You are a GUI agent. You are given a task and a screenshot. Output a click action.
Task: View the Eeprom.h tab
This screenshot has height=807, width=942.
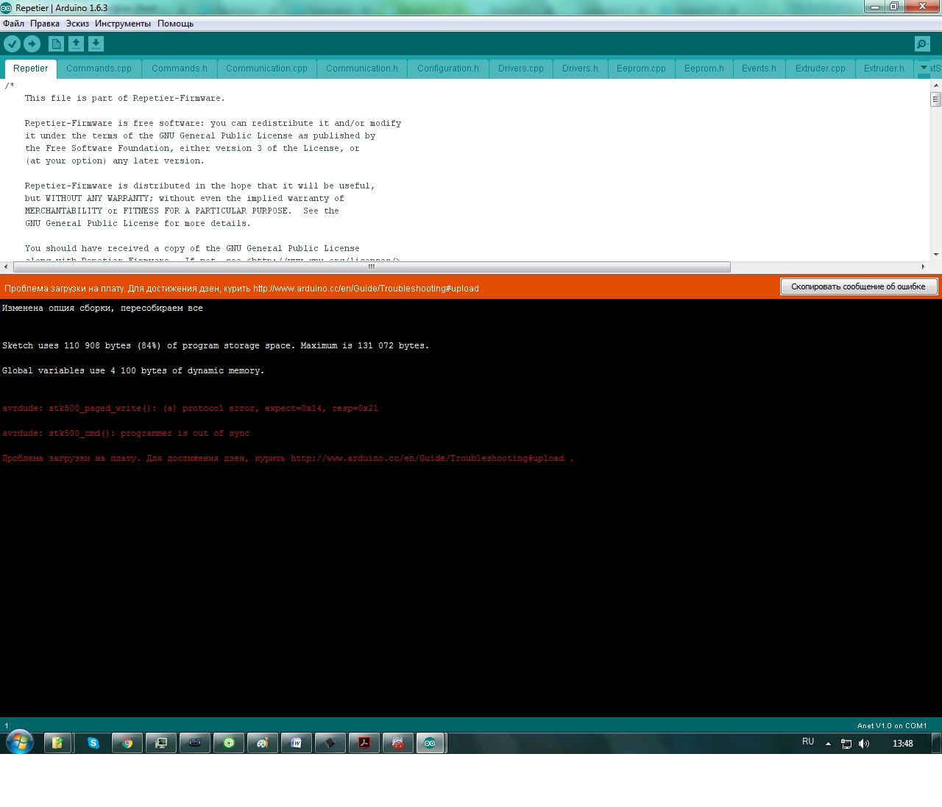click(704, 68)
